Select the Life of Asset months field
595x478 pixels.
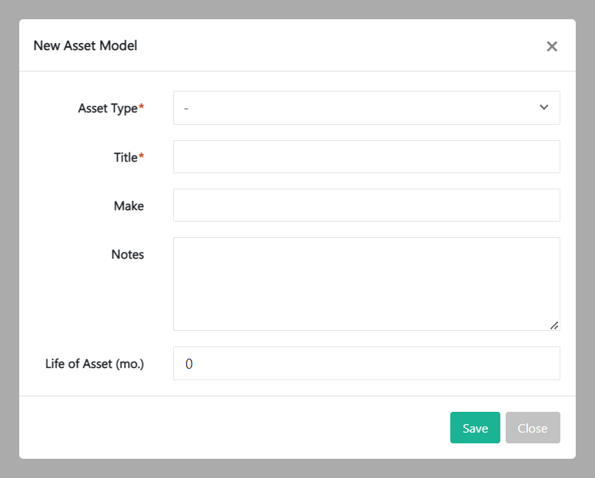366,363
